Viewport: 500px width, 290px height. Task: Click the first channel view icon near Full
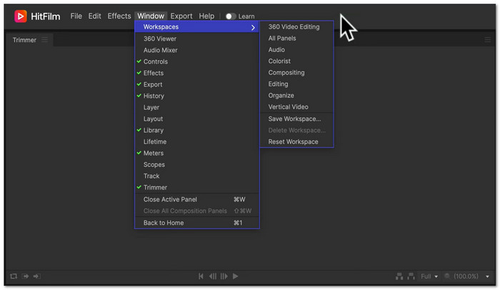[x=399, y=276]
